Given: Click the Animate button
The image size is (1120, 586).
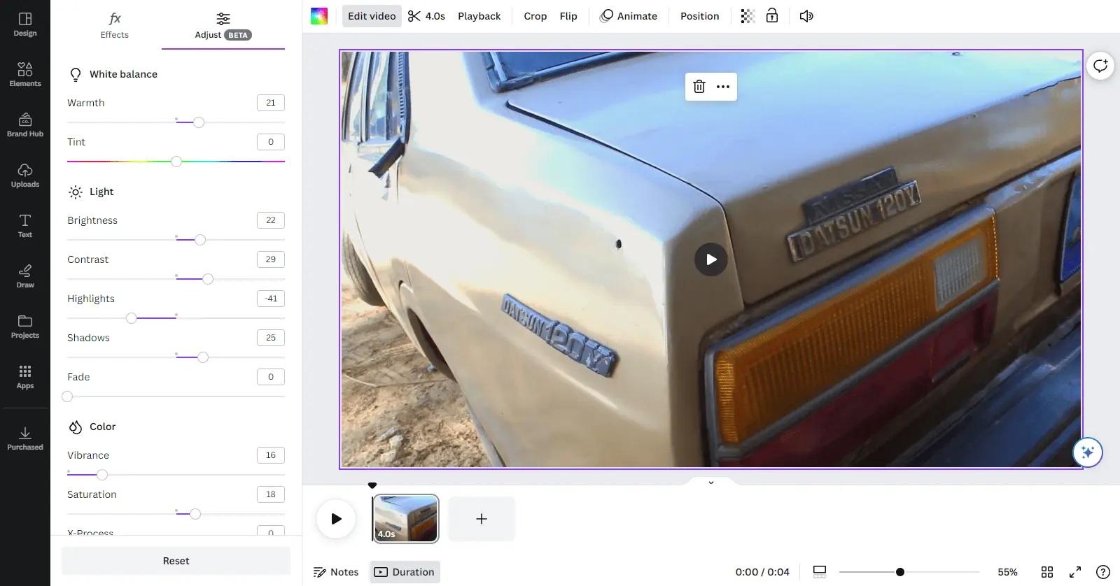Looking at the screenshot, I should [x=629, y=16].
